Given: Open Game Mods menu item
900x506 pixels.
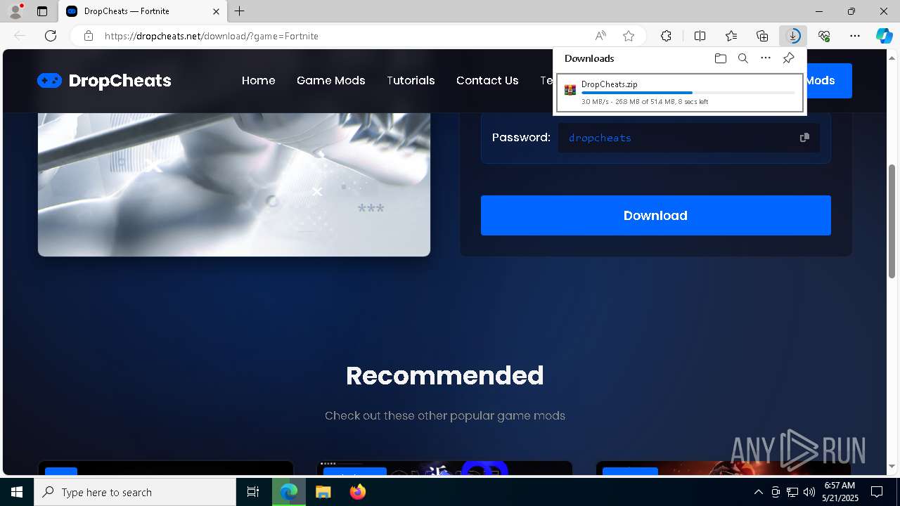Looking at the screenshot, I should pos(331,81).
